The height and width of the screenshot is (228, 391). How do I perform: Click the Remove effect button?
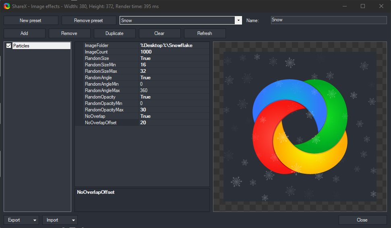pos(69,33)
